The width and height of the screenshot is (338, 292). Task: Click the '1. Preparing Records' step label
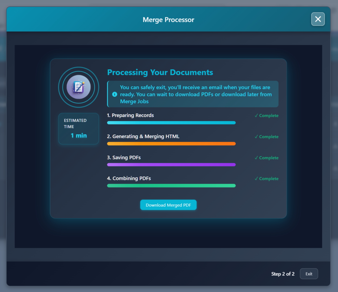130,115
